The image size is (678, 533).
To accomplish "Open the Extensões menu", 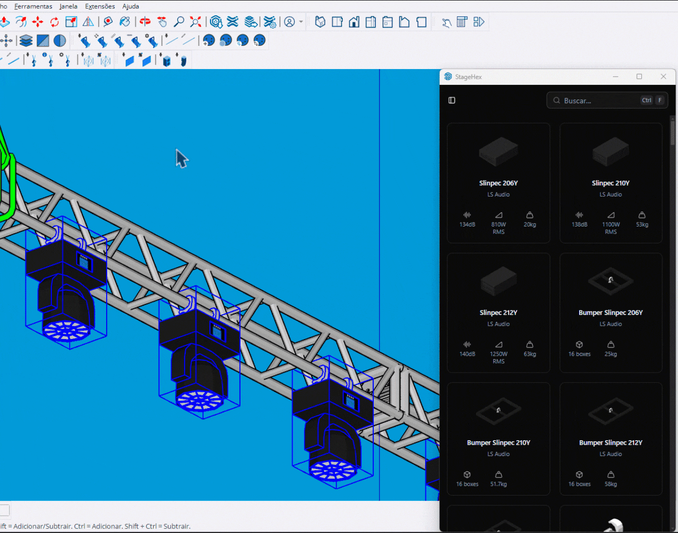I will tap(100, 6).
